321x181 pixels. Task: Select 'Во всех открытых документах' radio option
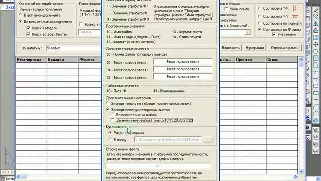[x=20, y=22]
